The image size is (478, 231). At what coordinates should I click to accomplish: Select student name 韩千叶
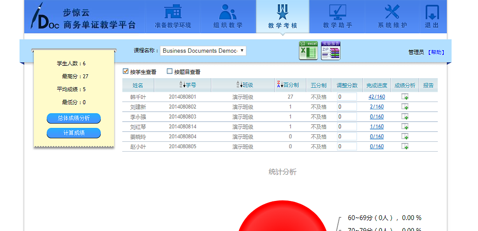[138, 97]
